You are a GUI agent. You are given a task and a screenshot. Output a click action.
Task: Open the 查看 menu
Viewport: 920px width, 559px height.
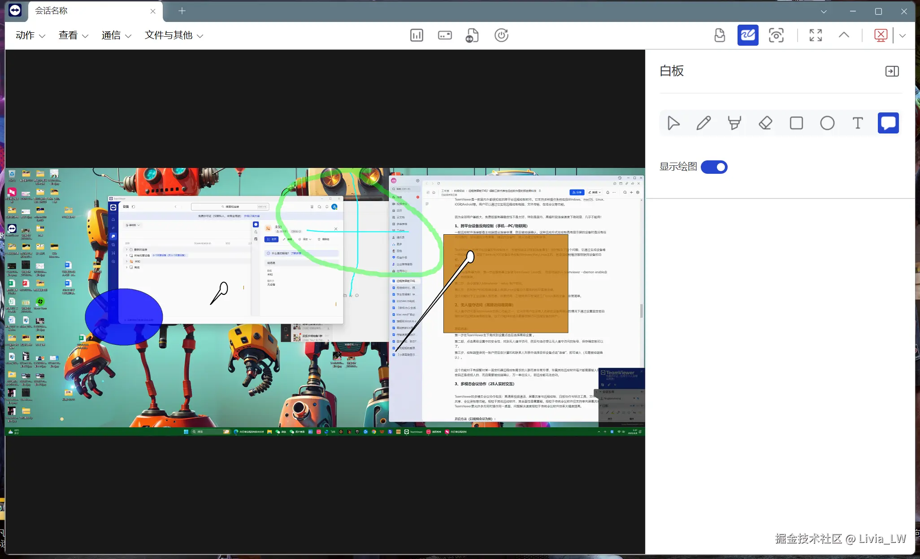(73, 35)
